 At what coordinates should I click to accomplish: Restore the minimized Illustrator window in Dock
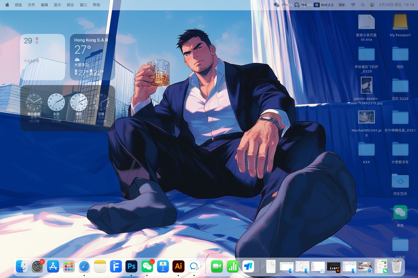click(x=334, y=267)
